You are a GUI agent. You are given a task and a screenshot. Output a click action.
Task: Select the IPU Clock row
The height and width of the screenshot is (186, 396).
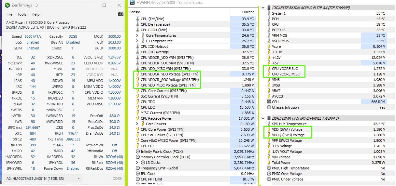coord(192,174)
